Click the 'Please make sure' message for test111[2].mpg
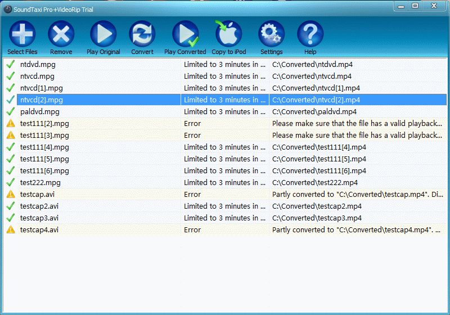This screenshot has width=450, height=315. click(x=357, y=123)
